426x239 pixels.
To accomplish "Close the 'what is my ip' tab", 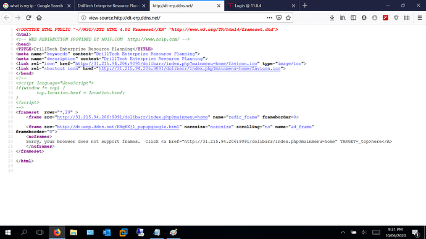I will pos(69,6).
